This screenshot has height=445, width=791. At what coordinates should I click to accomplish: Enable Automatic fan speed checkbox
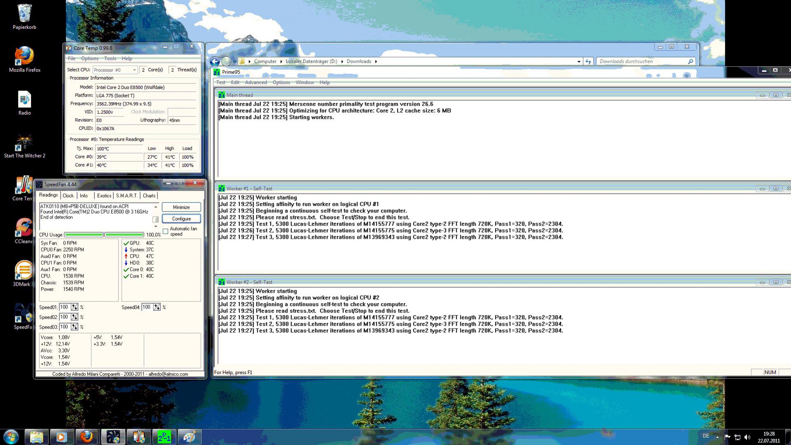(x=166, y=231)
